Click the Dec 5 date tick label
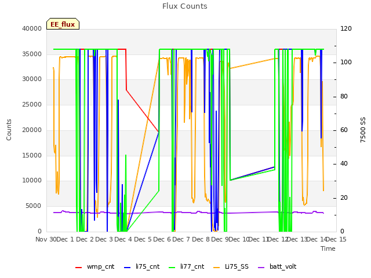This screenshot has height=278, width=371. (143, 239)
